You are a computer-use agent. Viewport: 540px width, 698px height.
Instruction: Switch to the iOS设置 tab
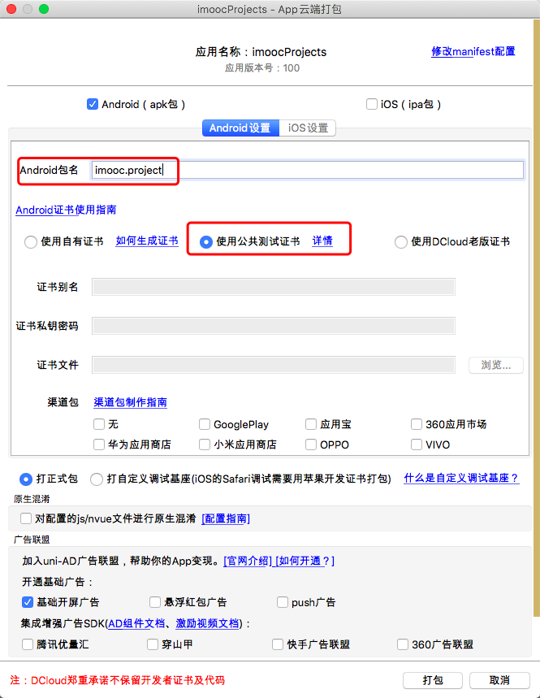coord(308,128)
